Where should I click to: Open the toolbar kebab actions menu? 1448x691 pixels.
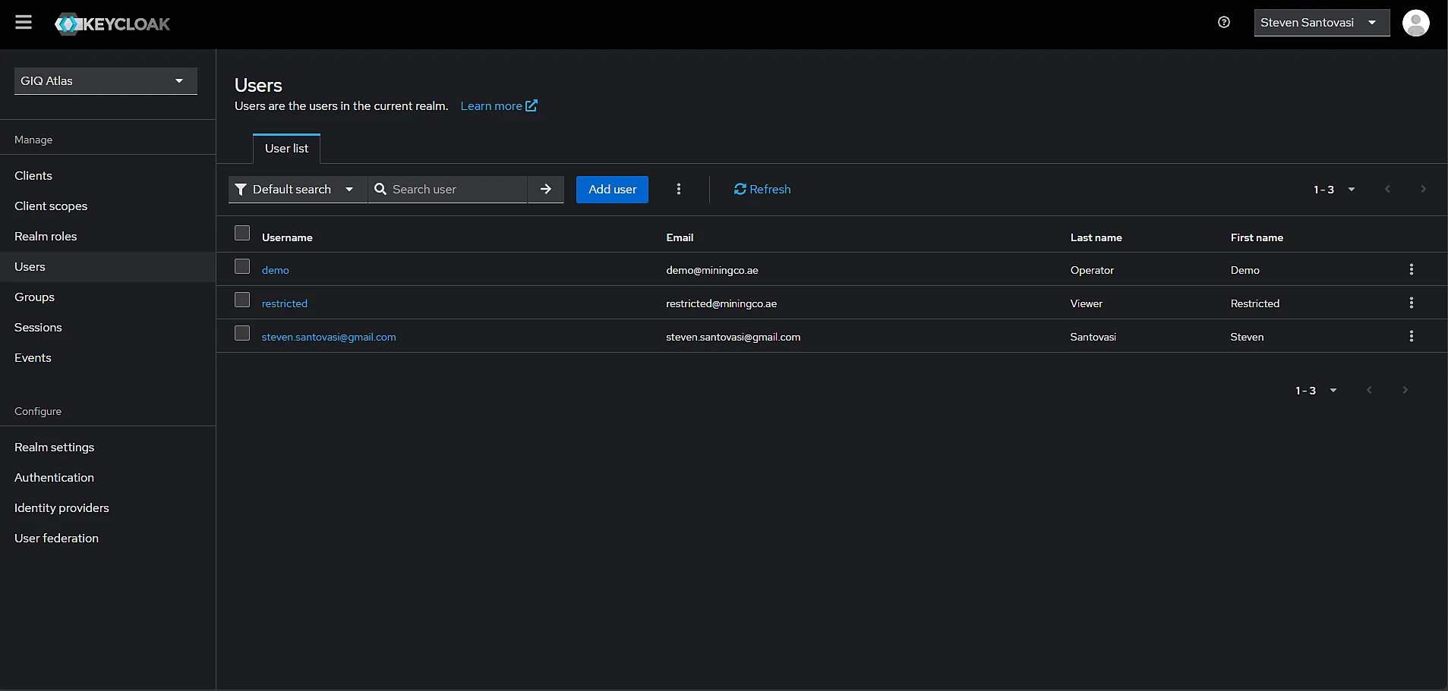679,190
